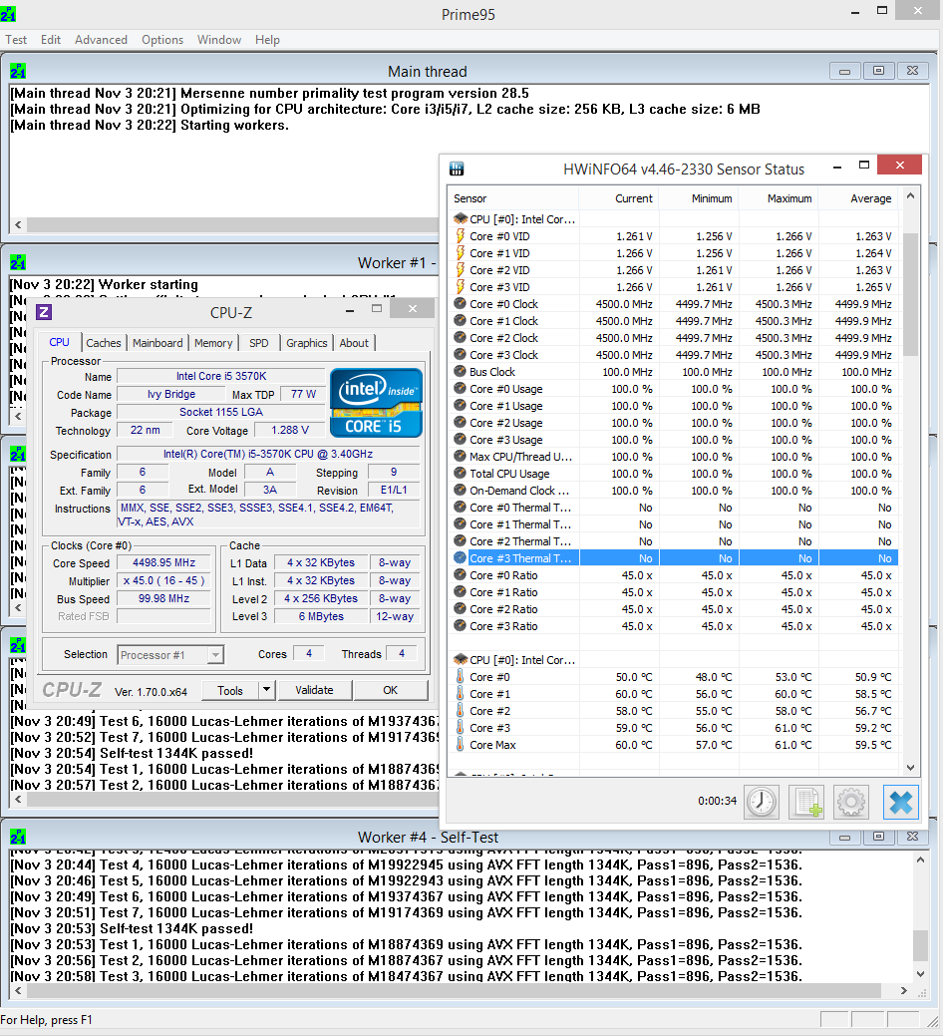Viewport: 943px width, 1036px height.
Task: Click the Intel Core i5 3570K name field
Action: (x=221, y=376)
